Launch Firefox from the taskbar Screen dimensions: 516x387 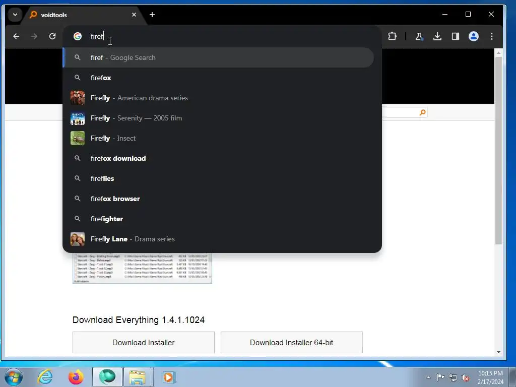[76, 377]
